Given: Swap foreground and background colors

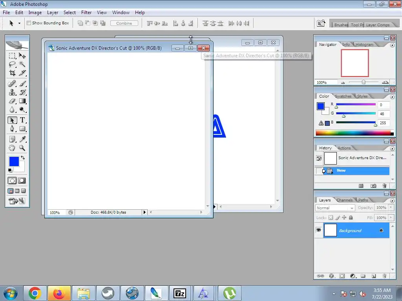Looking at the screenshot, I should coord(23,158).
